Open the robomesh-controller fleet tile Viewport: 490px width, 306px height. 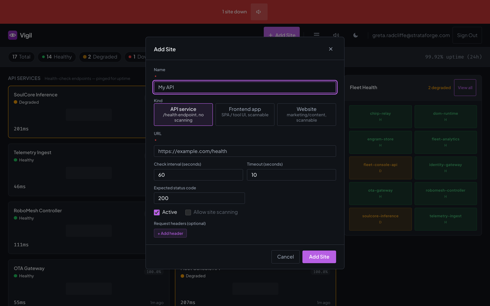(446, 194)
